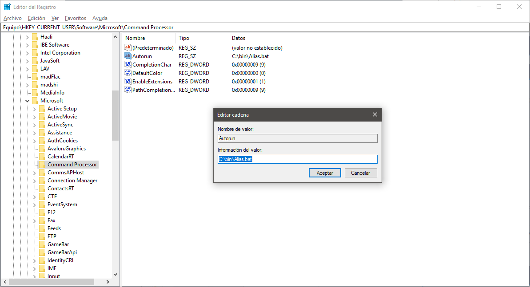Screen dimensions: 530x287
Task: Click the (Predeterminado) string value icon
Action: [x=128, y=47]
